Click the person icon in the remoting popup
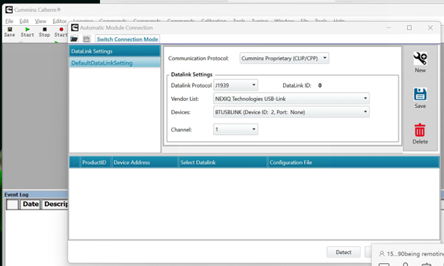 [381, 253]
